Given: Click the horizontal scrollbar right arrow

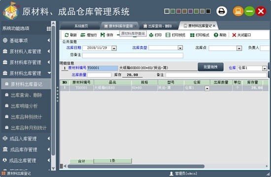Looking at the screenshot, I should (x=267, y=166).
